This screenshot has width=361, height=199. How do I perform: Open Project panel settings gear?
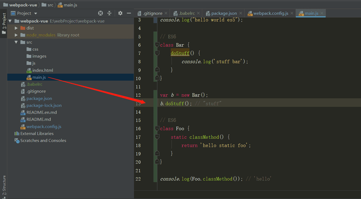point(120,13)
